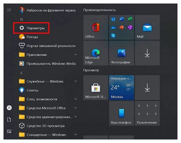The image size is (181, 143).
Task: Open Ваш телефон tile
Action: click(x=121, y=113)
